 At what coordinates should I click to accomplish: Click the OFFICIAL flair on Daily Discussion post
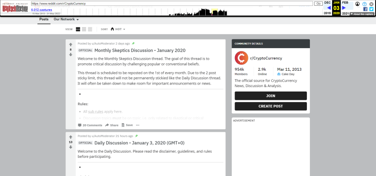coord(85,143)
